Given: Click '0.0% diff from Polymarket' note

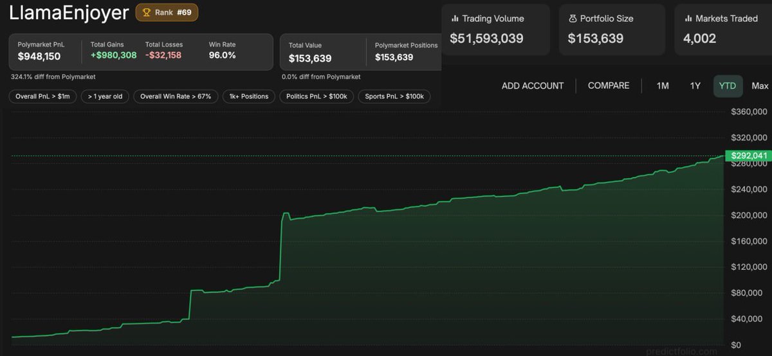Looking at the screenshot, I should pos(321,76).
